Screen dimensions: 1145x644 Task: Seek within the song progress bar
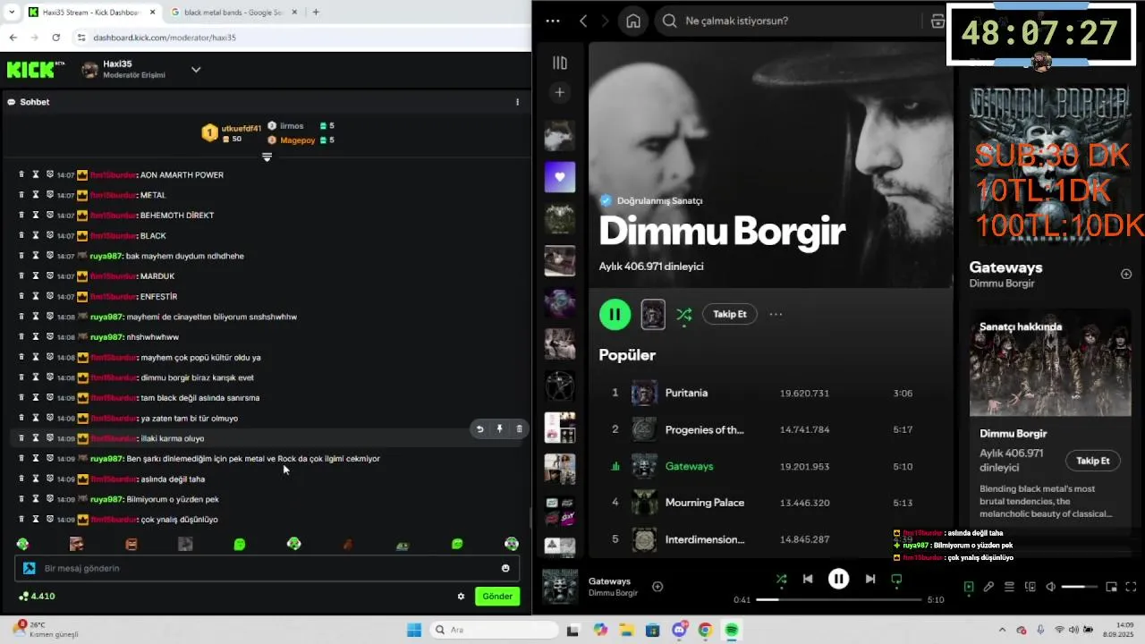[838, 599]
